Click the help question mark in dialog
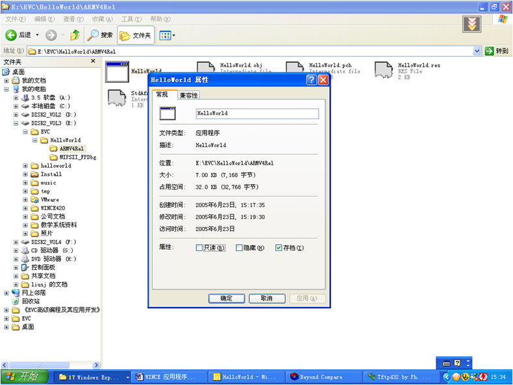 click(x=311, y=80)
